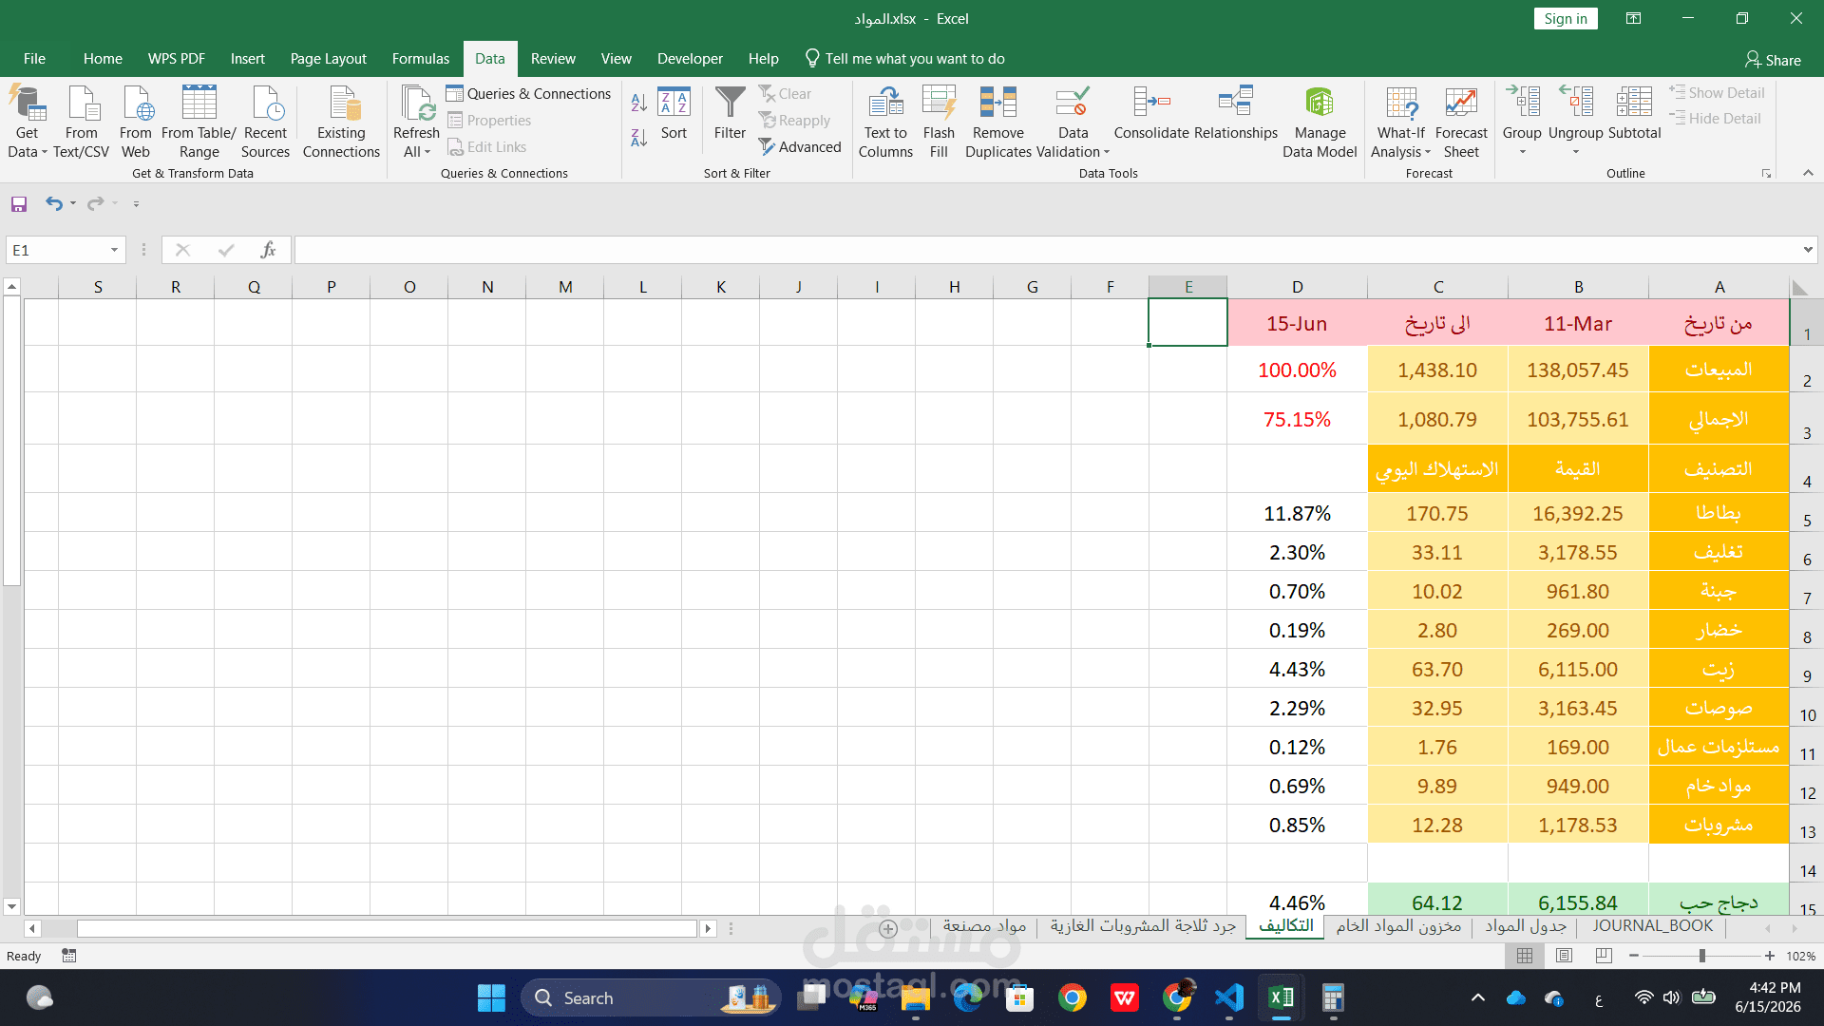The width and height of the screenshot is (1824, 1026).
Task: Save the workbook from quick access
Action: point(19,203)
